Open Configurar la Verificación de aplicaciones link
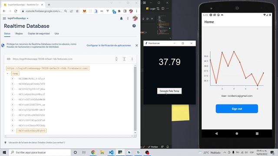This screenshot has height=156, width=278. (109, 45)
